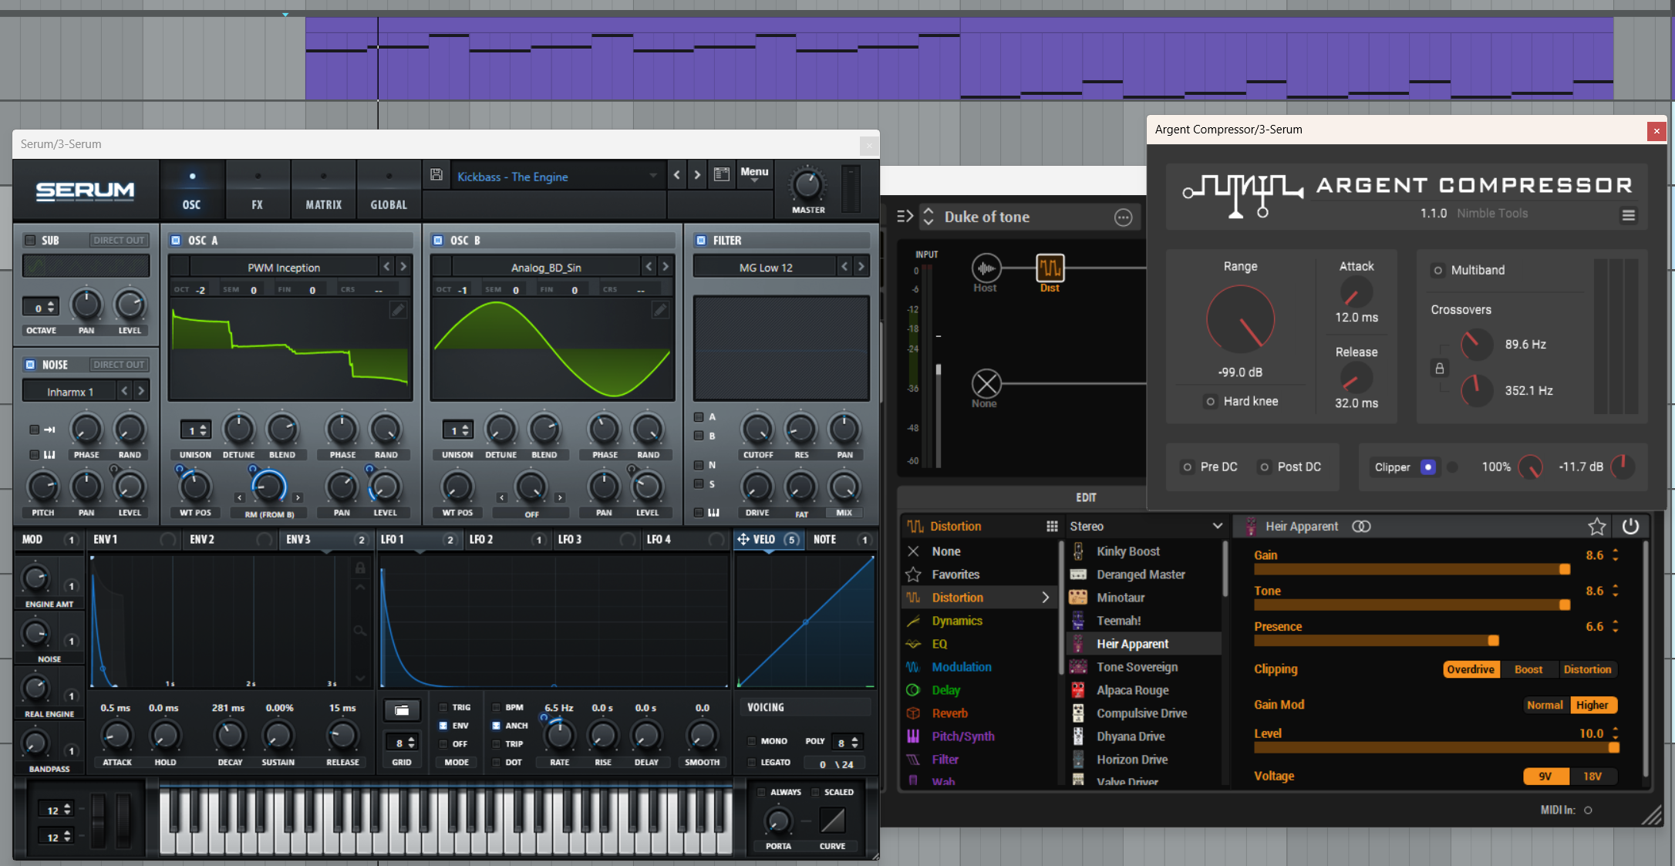
Task: Enable Hard knee option
Action: click(1210, 402)
